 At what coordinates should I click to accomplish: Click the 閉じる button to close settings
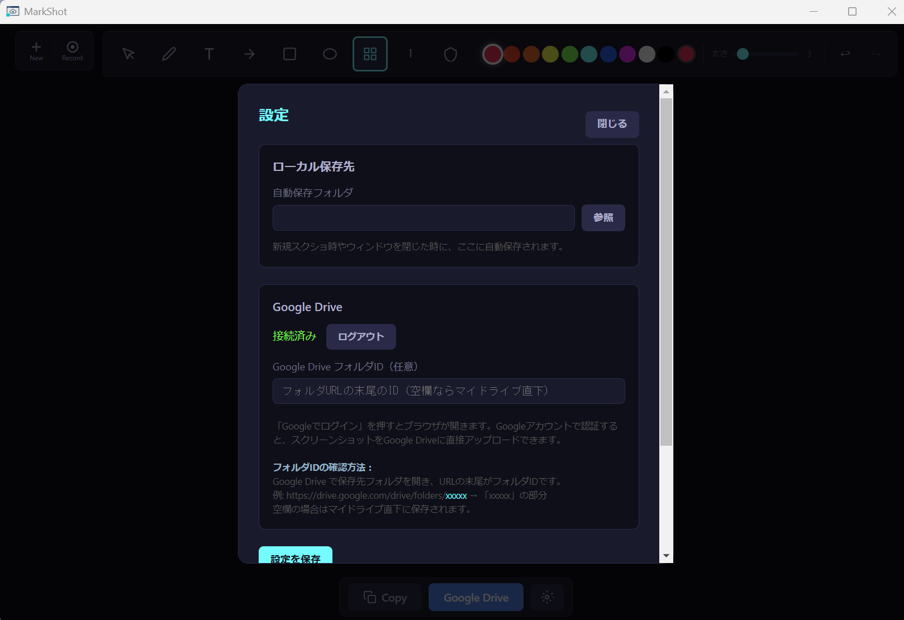(x=612, y=124)
